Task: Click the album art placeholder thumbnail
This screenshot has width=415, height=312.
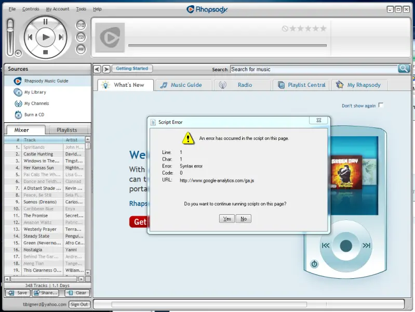Action: pos(110,37)
